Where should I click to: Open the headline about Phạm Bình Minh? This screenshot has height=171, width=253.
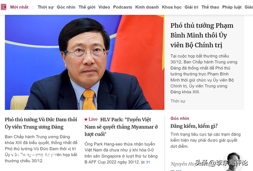point(202,35)
